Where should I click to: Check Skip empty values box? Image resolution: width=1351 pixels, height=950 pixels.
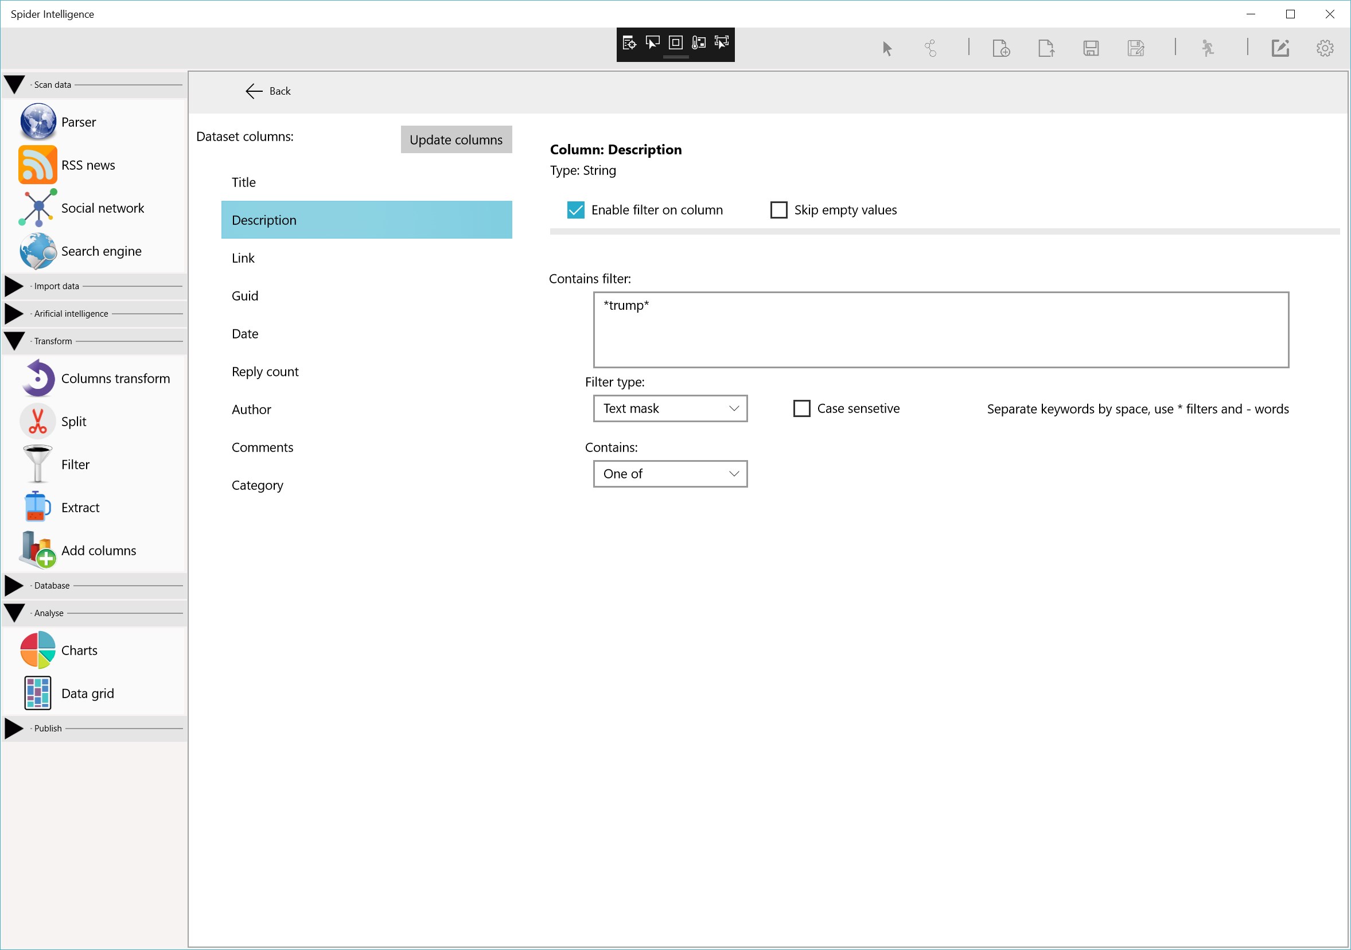point(778,210)
